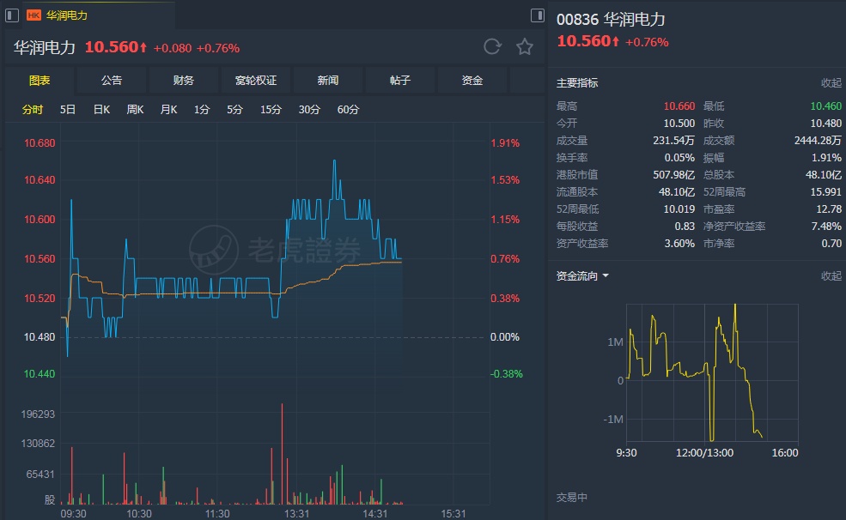Select the 分时 chart period
The width and height of the screenshot is (846, 520).
33,109
